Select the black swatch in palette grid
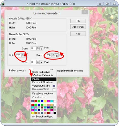 click(55, 113)
